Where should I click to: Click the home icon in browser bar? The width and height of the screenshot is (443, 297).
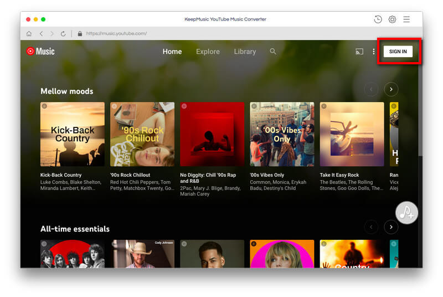point(29,34)
